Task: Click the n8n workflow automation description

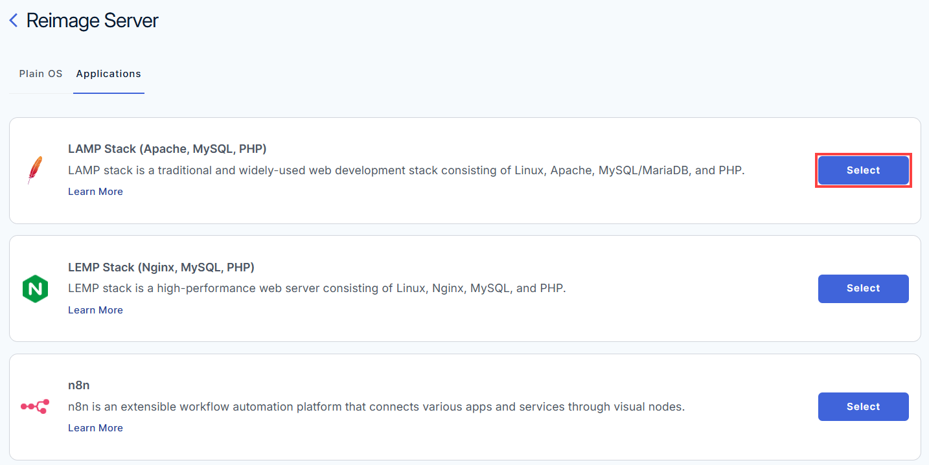Action: coord(376,407)
